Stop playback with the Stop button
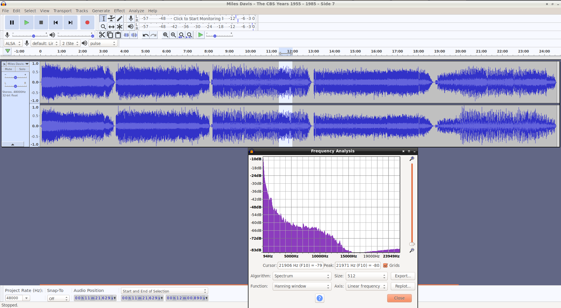This screenshot has width=561, height=308. coord(41,22)
